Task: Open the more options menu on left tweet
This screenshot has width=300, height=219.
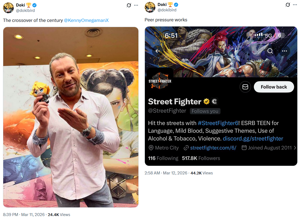Action: pos(136,5)
